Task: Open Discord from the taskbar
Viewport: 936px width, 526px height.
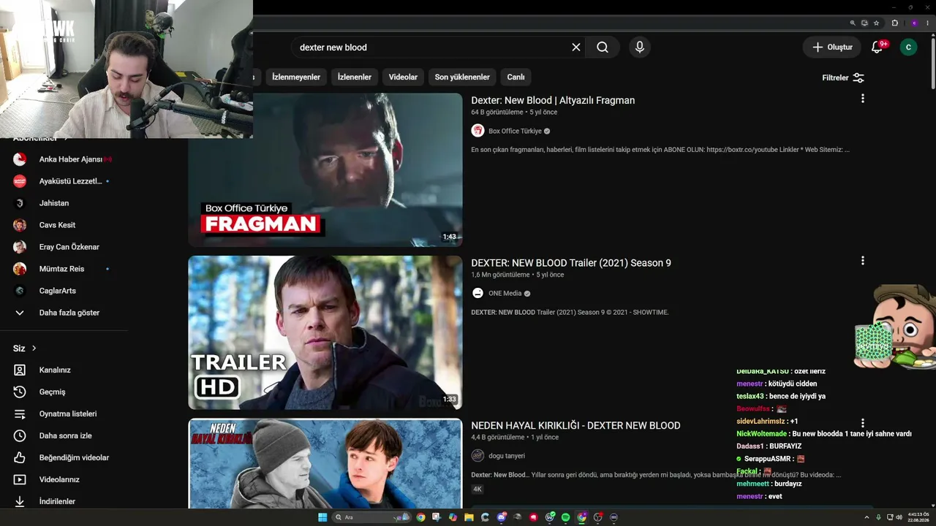Action: point(501,517)
